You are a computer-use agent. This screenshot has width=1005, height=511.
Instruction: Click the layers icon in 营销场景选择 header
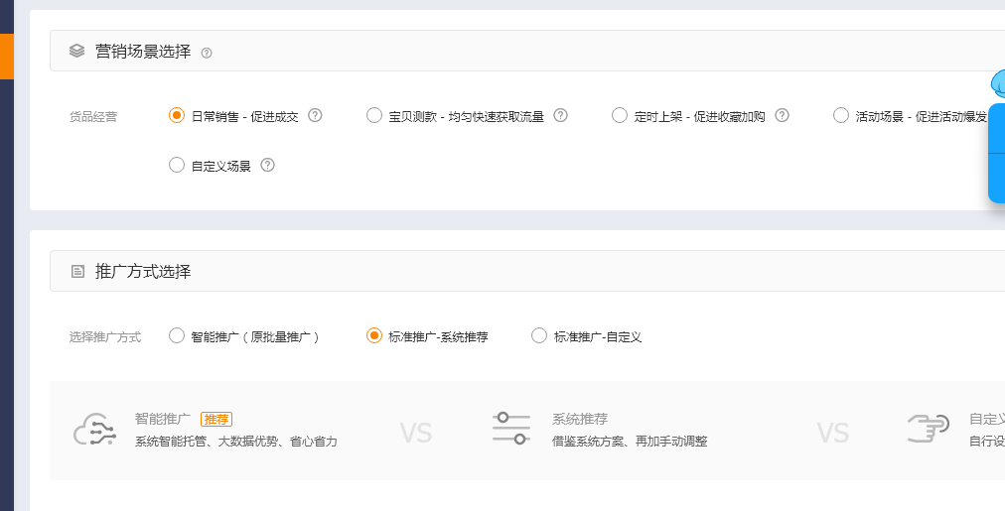(x=77, y=52)
